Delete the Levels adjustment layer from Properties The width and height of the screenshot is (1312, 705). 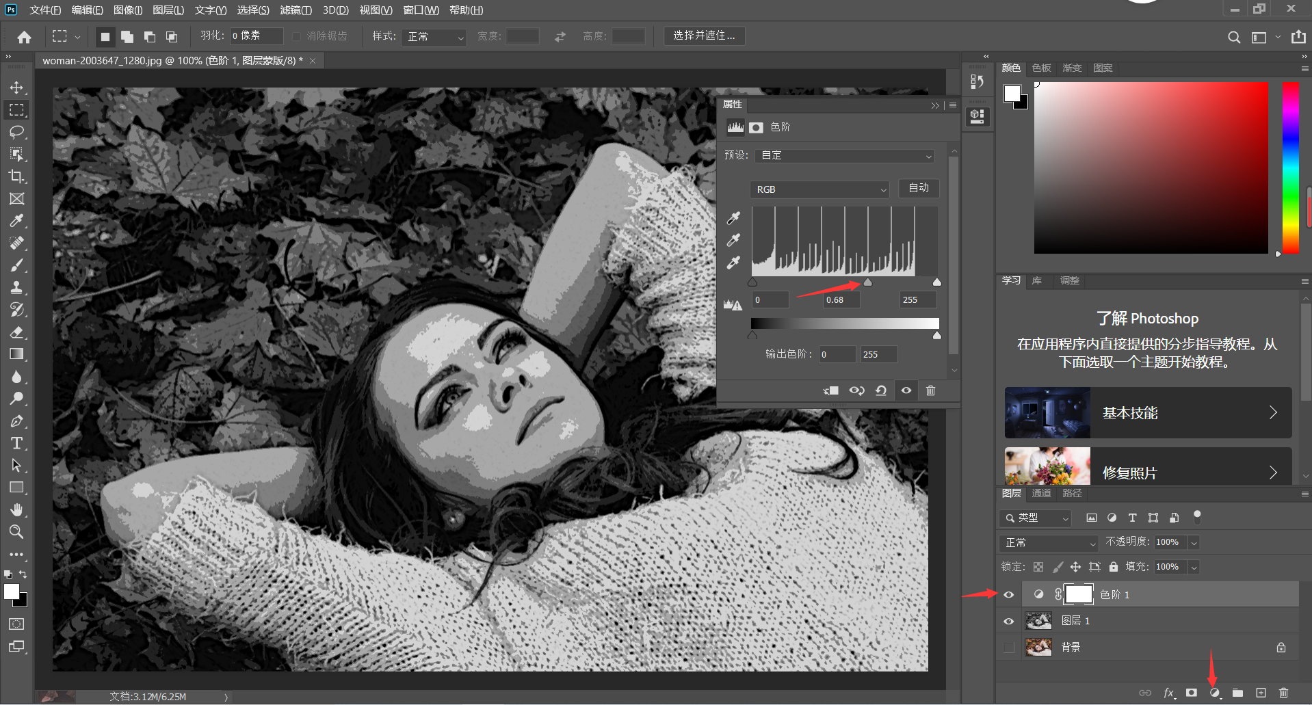pos(930,390)
